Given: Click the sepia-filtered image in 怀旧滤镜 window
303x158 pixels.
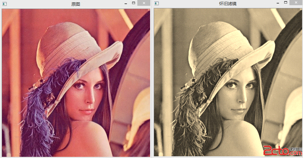Looking at the screenshot, I should point(228,82).
